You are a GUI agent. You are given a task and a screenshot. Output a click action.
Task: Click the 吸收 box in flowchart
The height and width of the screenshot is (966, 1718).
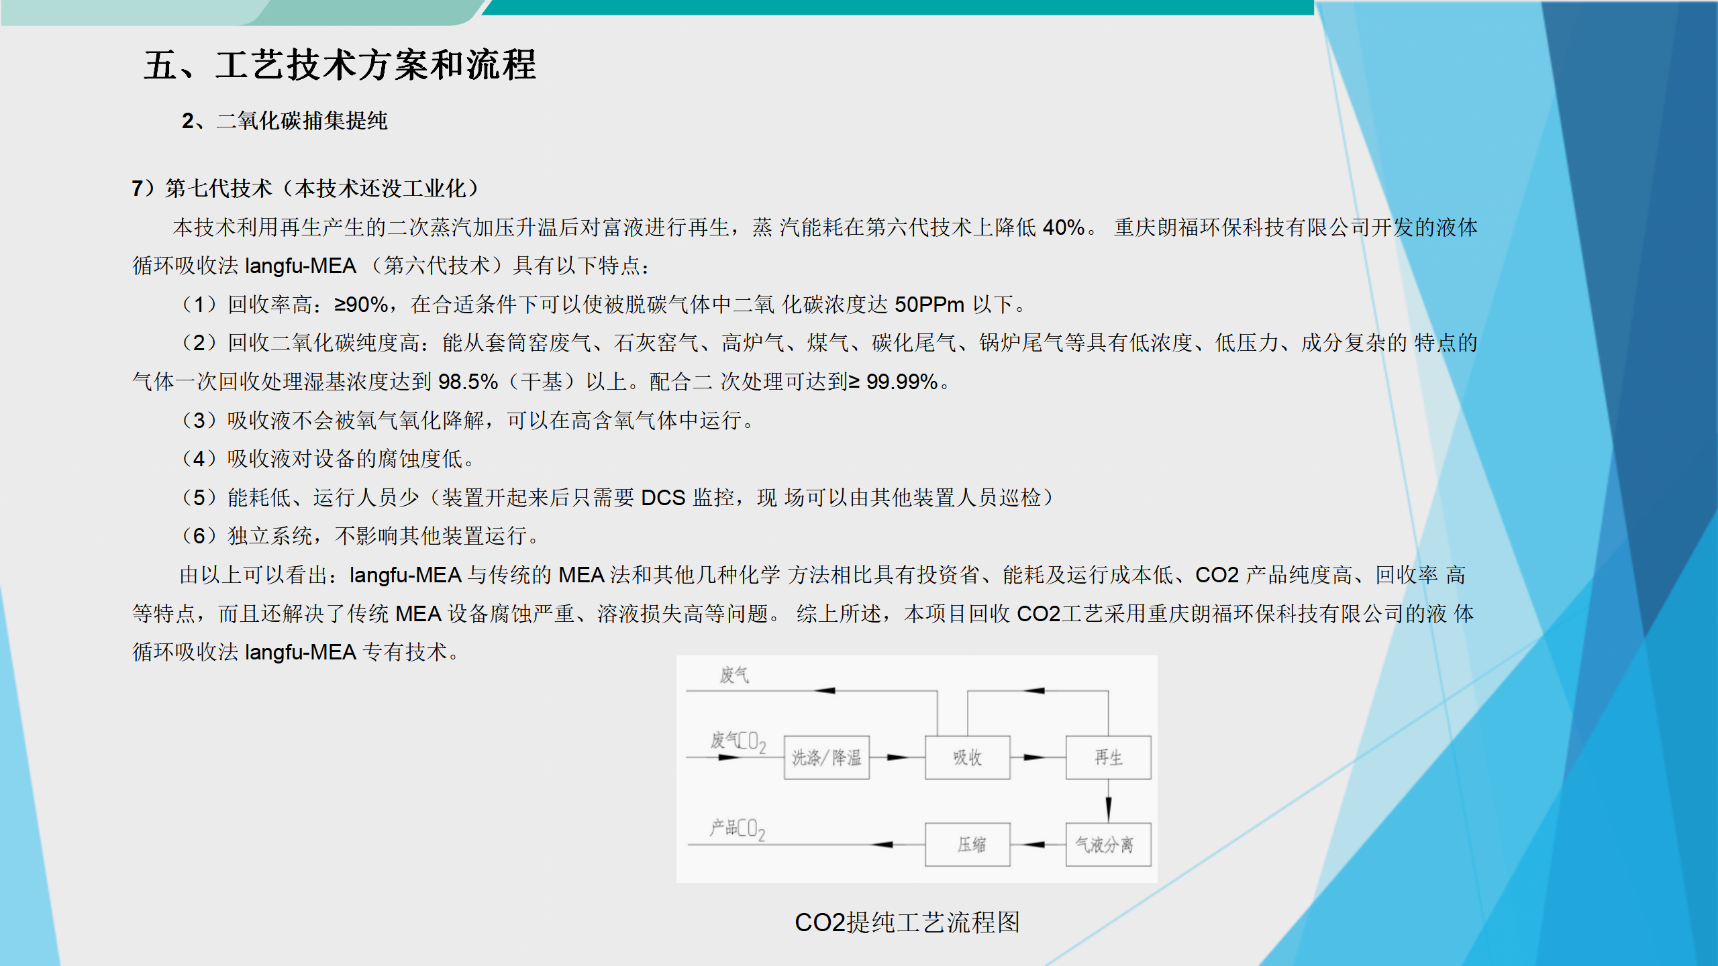click(967, 757)
